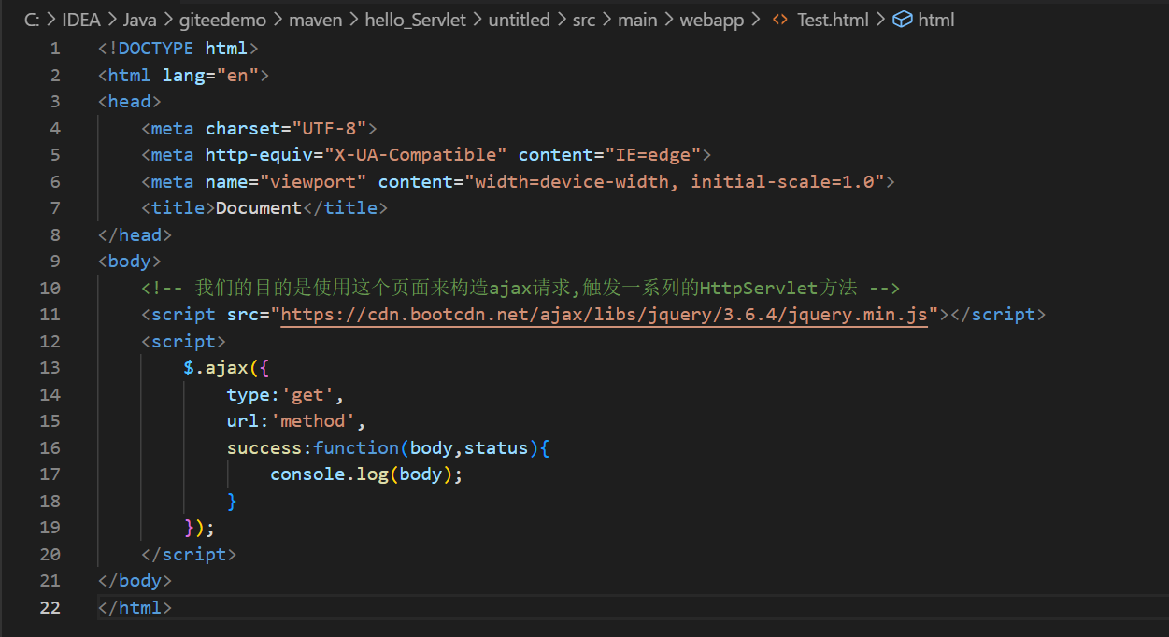1169x637 pixels.
Task: Click Test.html in the breadcrumb
Action: click(833, 20)
